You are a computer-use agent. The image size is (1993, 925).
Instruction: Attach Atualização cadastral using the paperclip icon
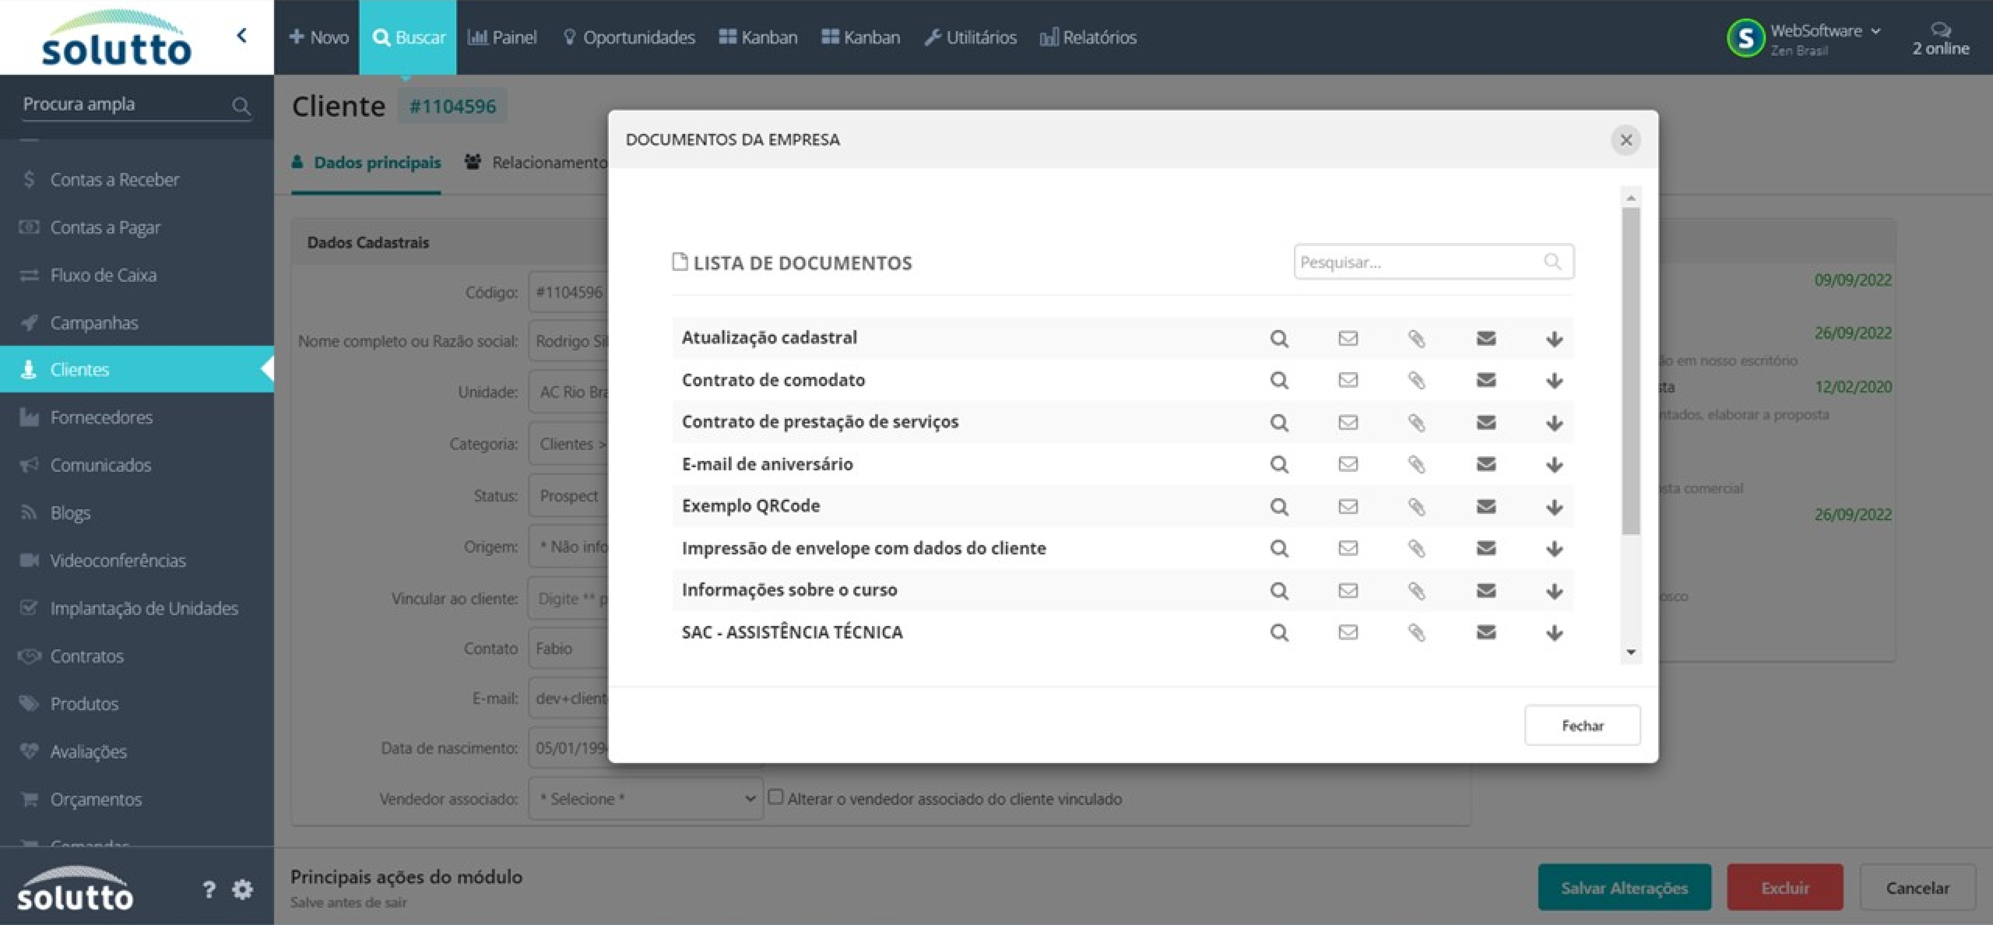(x=1417, y=338)
